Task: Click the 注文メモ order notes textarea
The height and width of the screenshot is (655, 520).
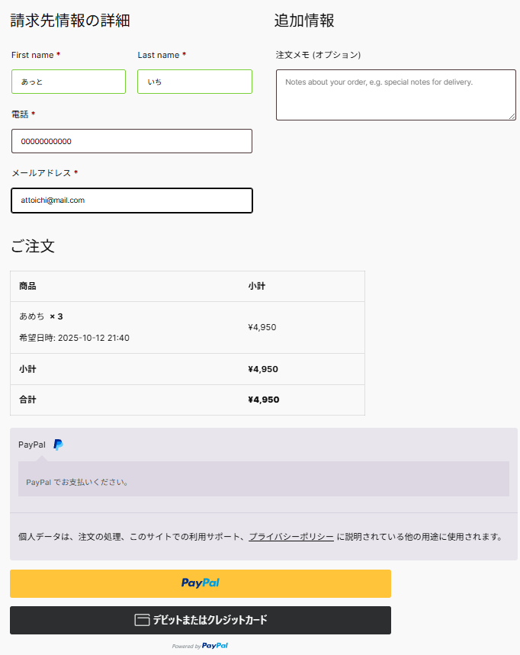Action: coord(395,95)
